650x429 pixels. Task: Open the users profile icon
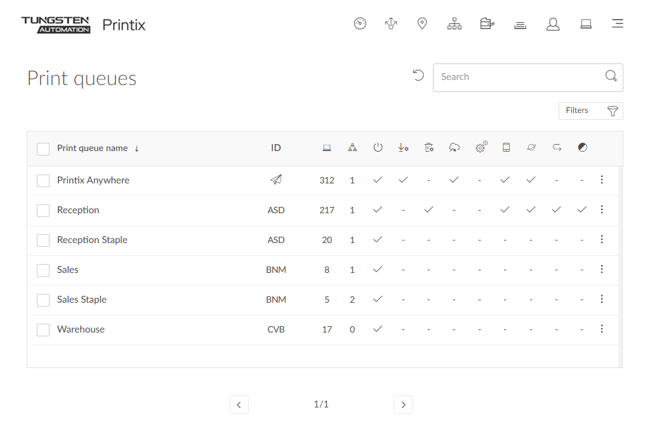click(x=553, y=24)
